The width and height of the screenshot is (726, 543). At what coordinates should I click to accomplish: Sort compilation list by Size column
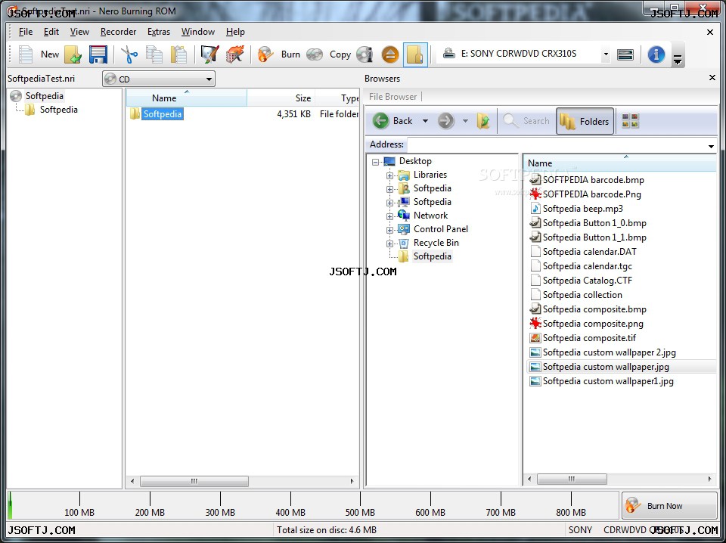[281, 98]
